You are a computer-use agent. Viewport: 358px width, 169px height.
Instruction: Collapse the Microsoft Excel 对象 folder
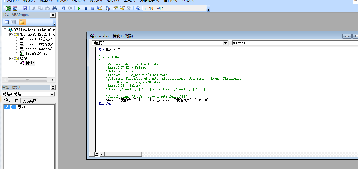pos(11,35)
